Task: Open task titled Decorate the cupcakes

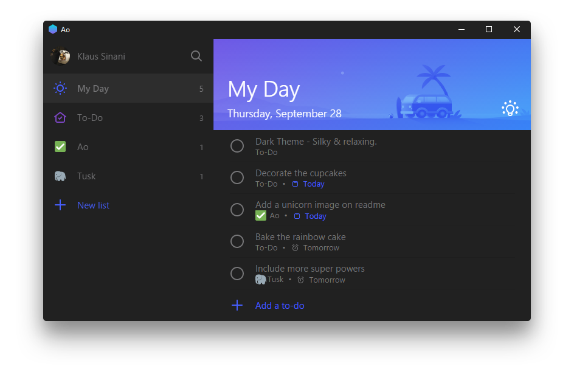Action: tap(301, 173)
